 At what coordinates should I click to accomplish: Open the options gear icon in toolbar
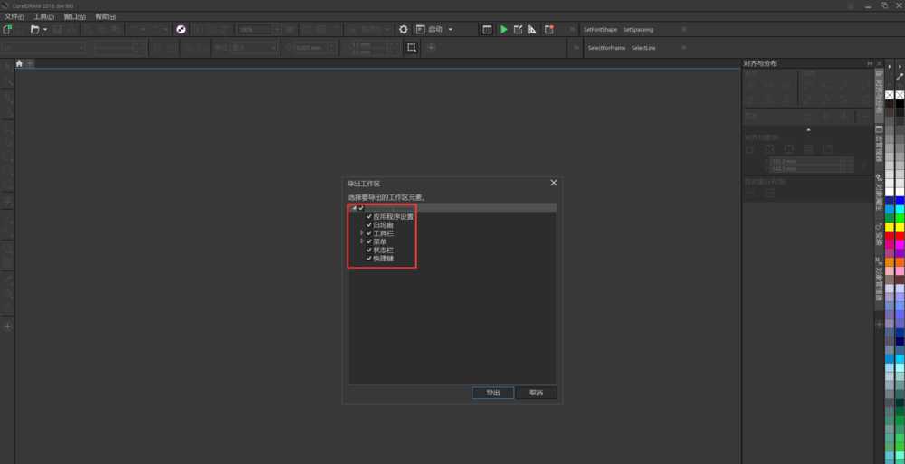[404, 30]
